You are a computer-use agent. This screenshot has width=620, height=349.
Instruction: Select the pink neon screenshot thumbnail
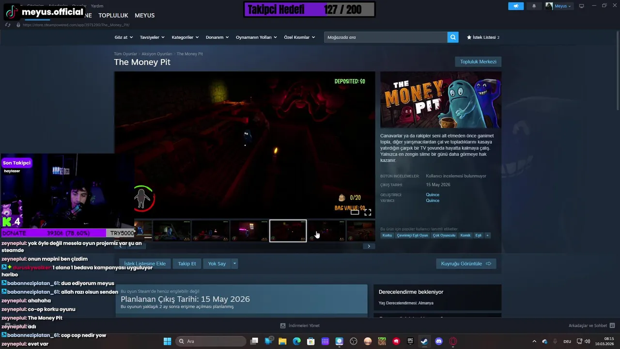[x=249, y=231]
